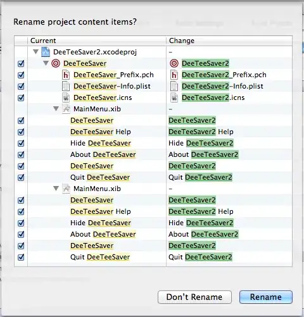Select the DeeTeeSaver-Info.plist file name
This screenshot has width=304, height=317.
click(112, 86)
